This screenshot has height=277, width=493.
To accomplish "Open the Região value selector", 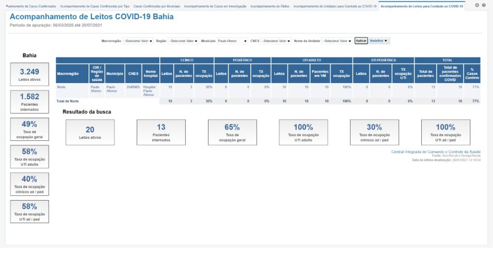I will [x=183, y=41].
